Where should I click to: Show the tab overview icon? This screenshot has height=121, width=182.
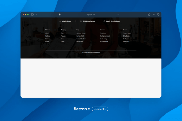point(158,15)
